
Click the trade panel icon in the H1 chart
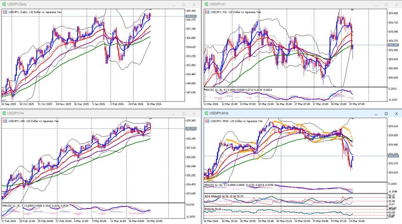(206, 12)
